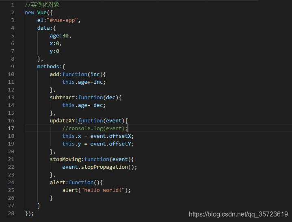Click the 'data' property on line 4
Image resolution: width=292 pixels, height=222 pixels.
pyautogui.click(x=43, y=28)
